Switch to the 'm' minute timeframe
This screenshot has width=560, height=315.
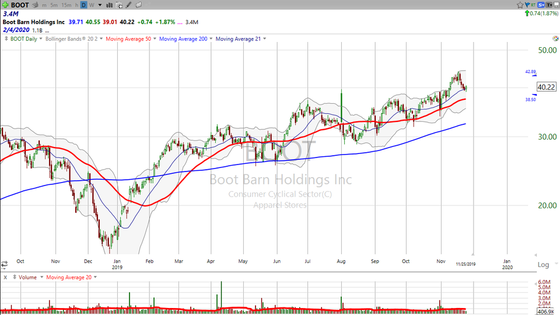pos(44,5)
